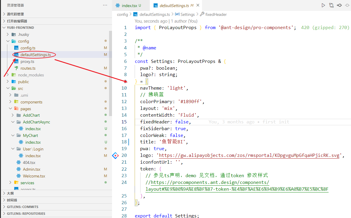351x218 pixels.
Task: Click the explorer file tree vertical scrollbar
Action: pyautogui.click(x=110, y=73)
